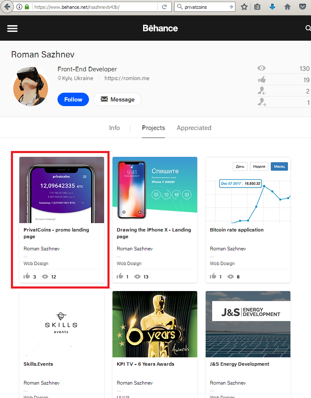This screenshot has width=311, height=398.
Task: Click the privatcoins browser search field
Action: click(205, 7)
